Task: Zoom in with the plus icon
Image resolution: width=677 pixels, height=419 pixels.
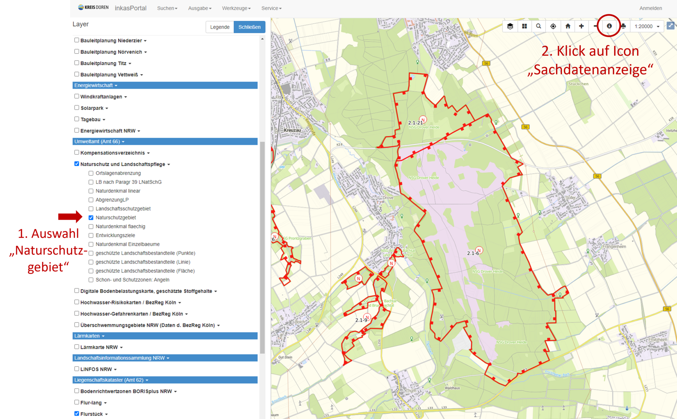Action: click(581, 26)
